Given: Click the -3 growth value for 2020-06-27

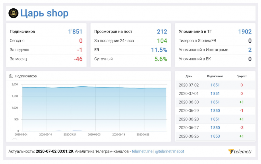Looking at the screenshot, I should tap(241, 128).
